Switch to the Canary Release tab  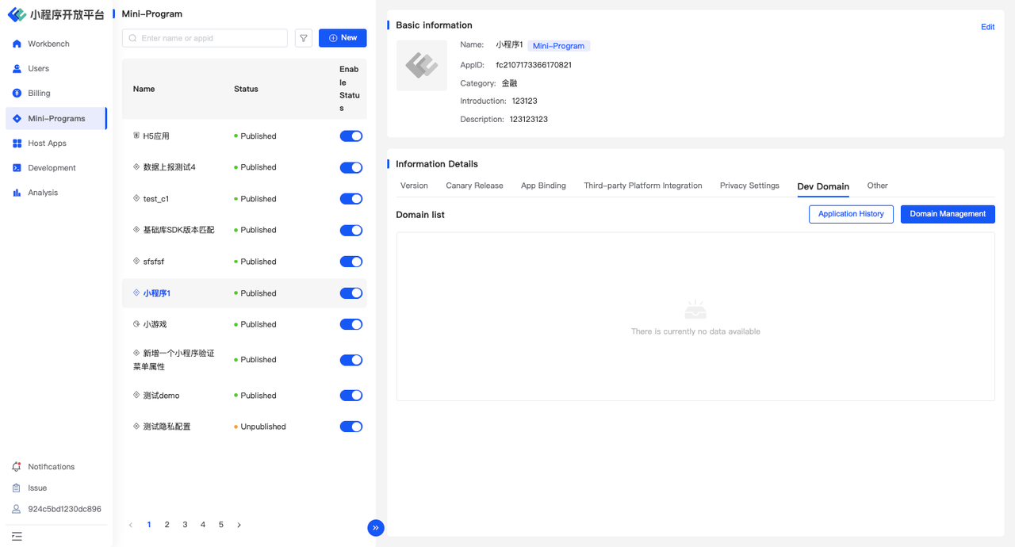(474, 186)
